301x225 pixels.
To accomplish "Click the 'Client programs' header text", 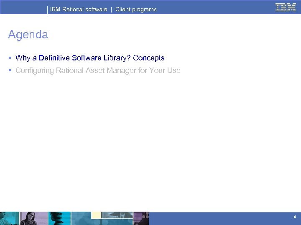I will click(x=136, y=9).
